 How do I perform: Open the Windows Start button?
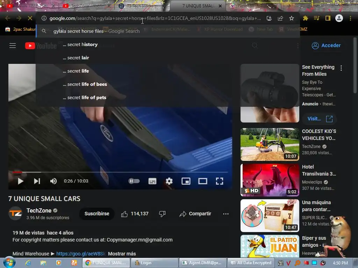coord(9,262)
